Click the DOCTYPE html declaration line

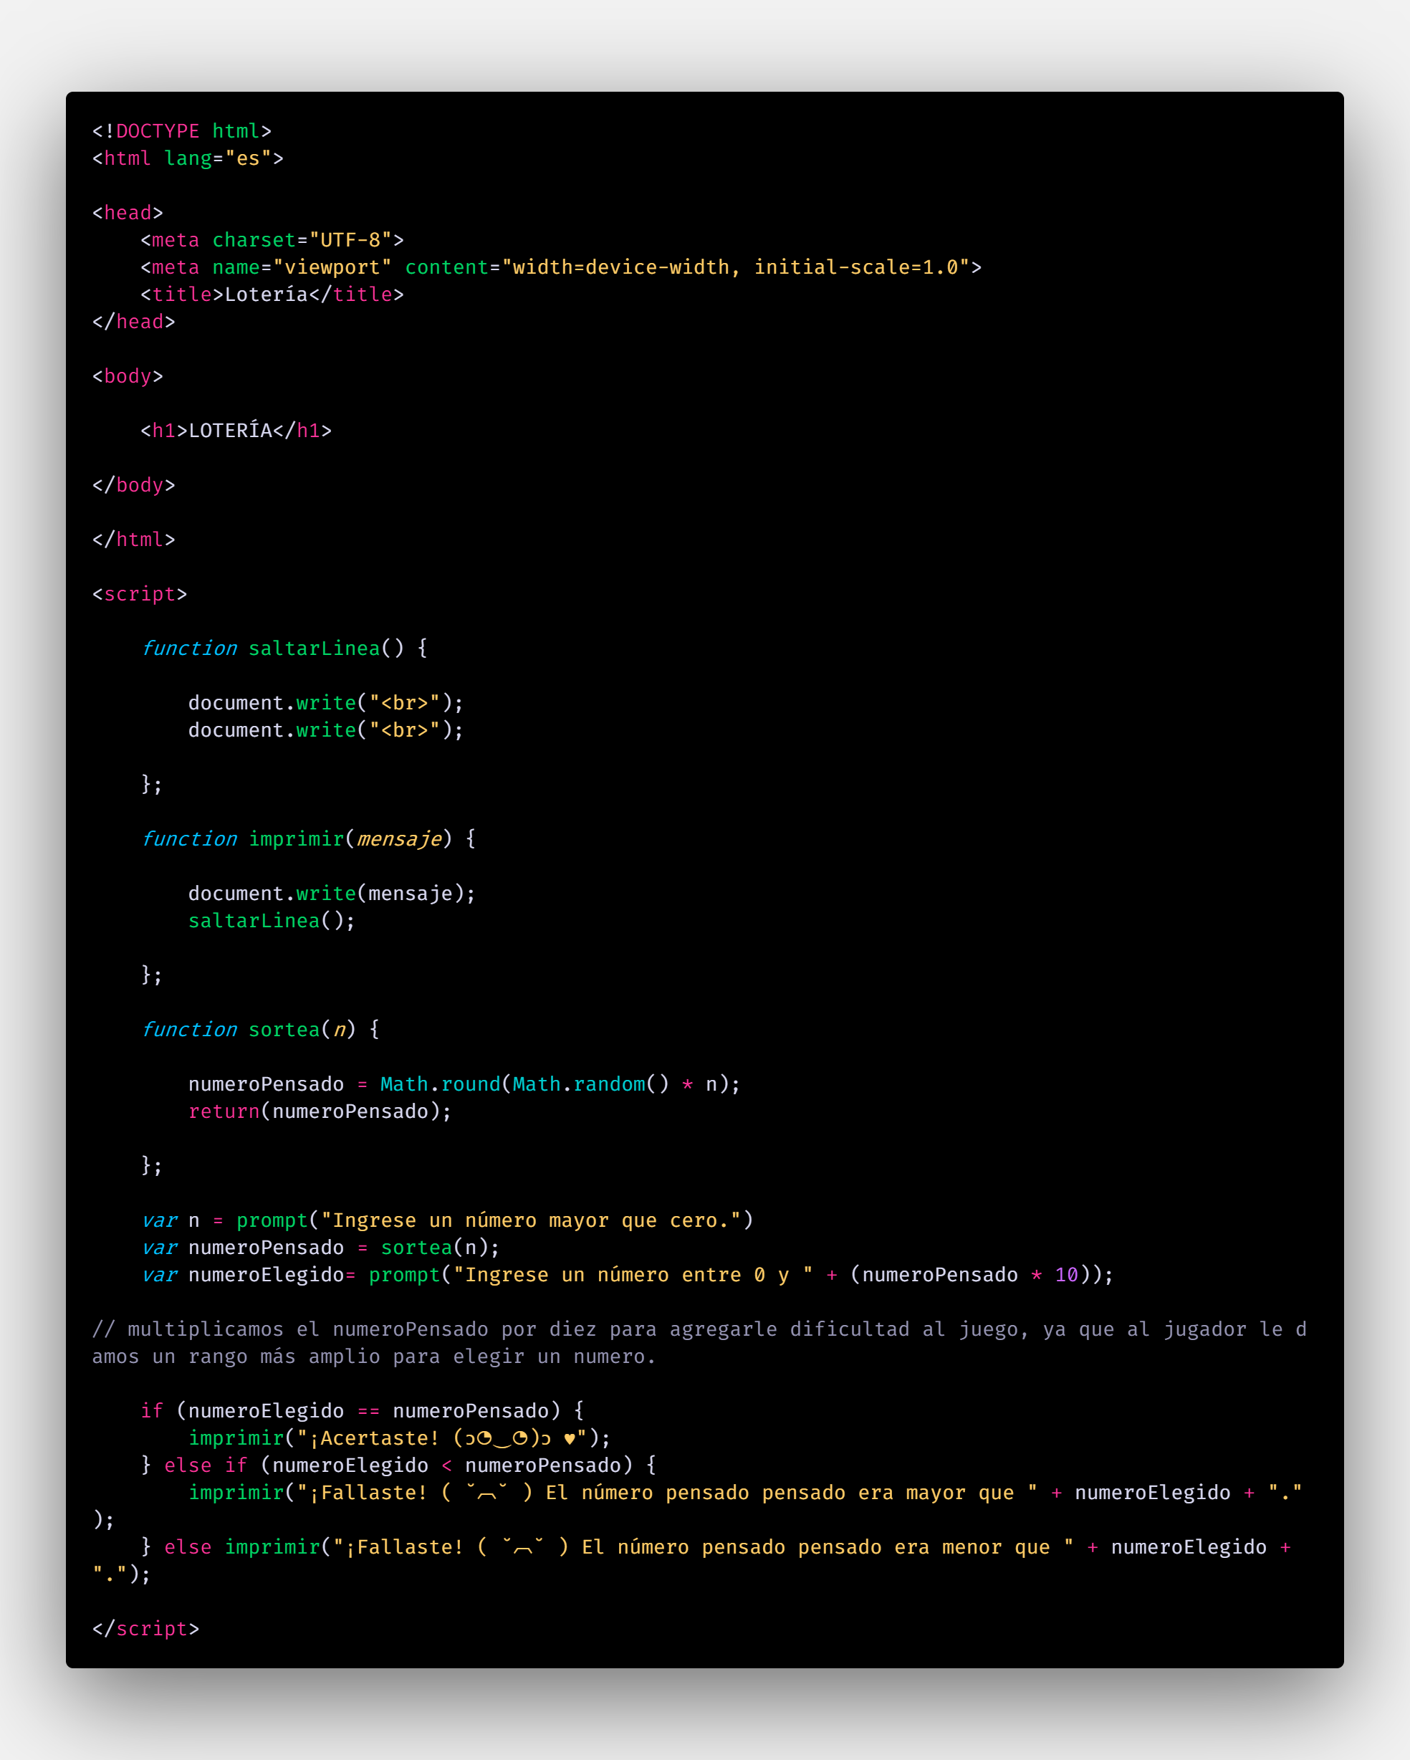tap(182, 130)
